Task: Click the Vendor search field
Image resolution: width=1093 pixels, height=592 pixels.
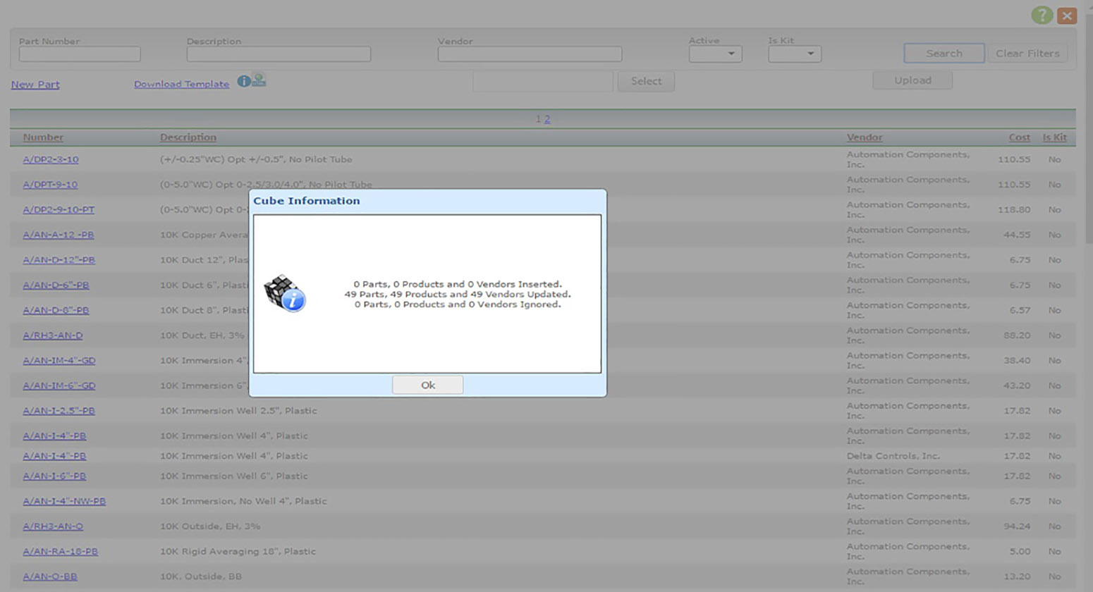Action: (529, 54)
